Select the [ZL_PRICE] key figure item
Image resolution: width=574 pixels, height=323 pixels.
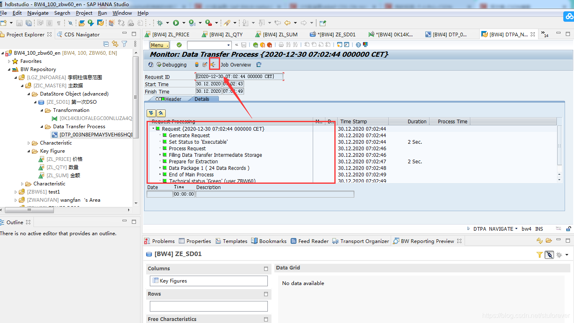point(60,159)
